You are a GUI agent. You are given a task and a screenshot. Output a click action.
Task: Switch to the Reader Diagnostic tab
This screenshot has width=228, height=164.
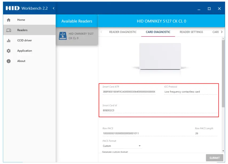click(x=123, y=32)
